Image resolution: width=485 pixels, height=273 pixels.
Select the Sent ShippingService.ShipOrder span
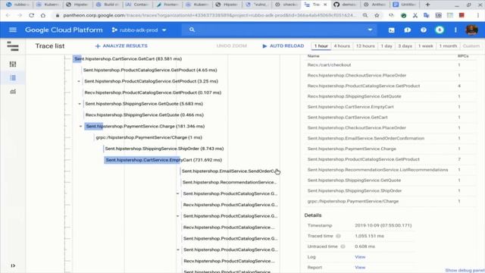click(x=164, y=149)
